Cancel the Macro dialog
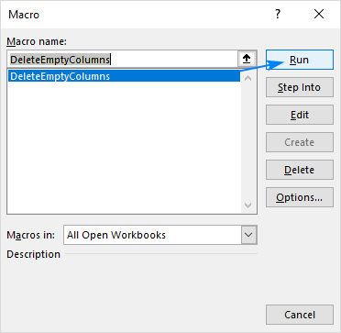Screen dimensions: 341x333 tap(300, 315)
